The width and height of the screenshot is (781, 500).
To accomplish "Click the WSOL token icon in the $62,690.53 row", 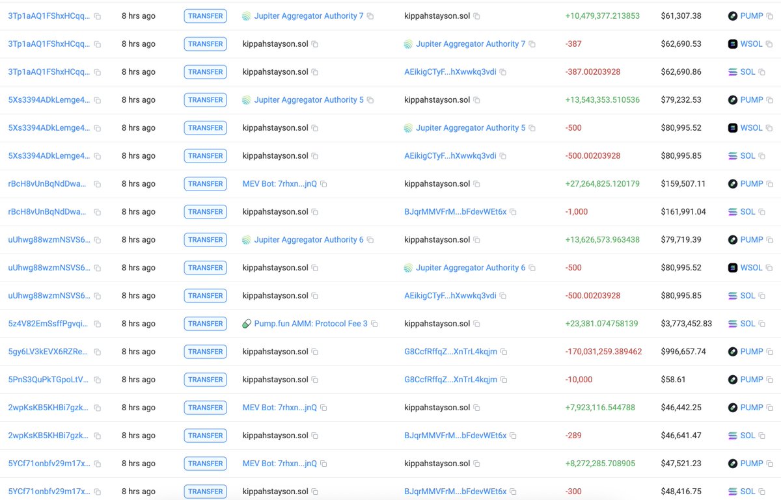I will pos(733,44).
